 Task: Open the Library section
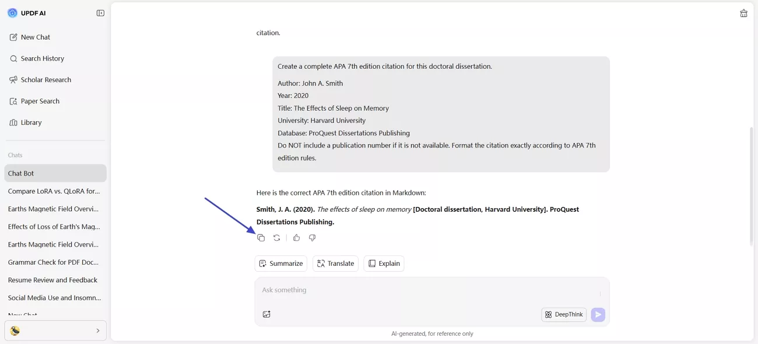click(x=31, y=123)
